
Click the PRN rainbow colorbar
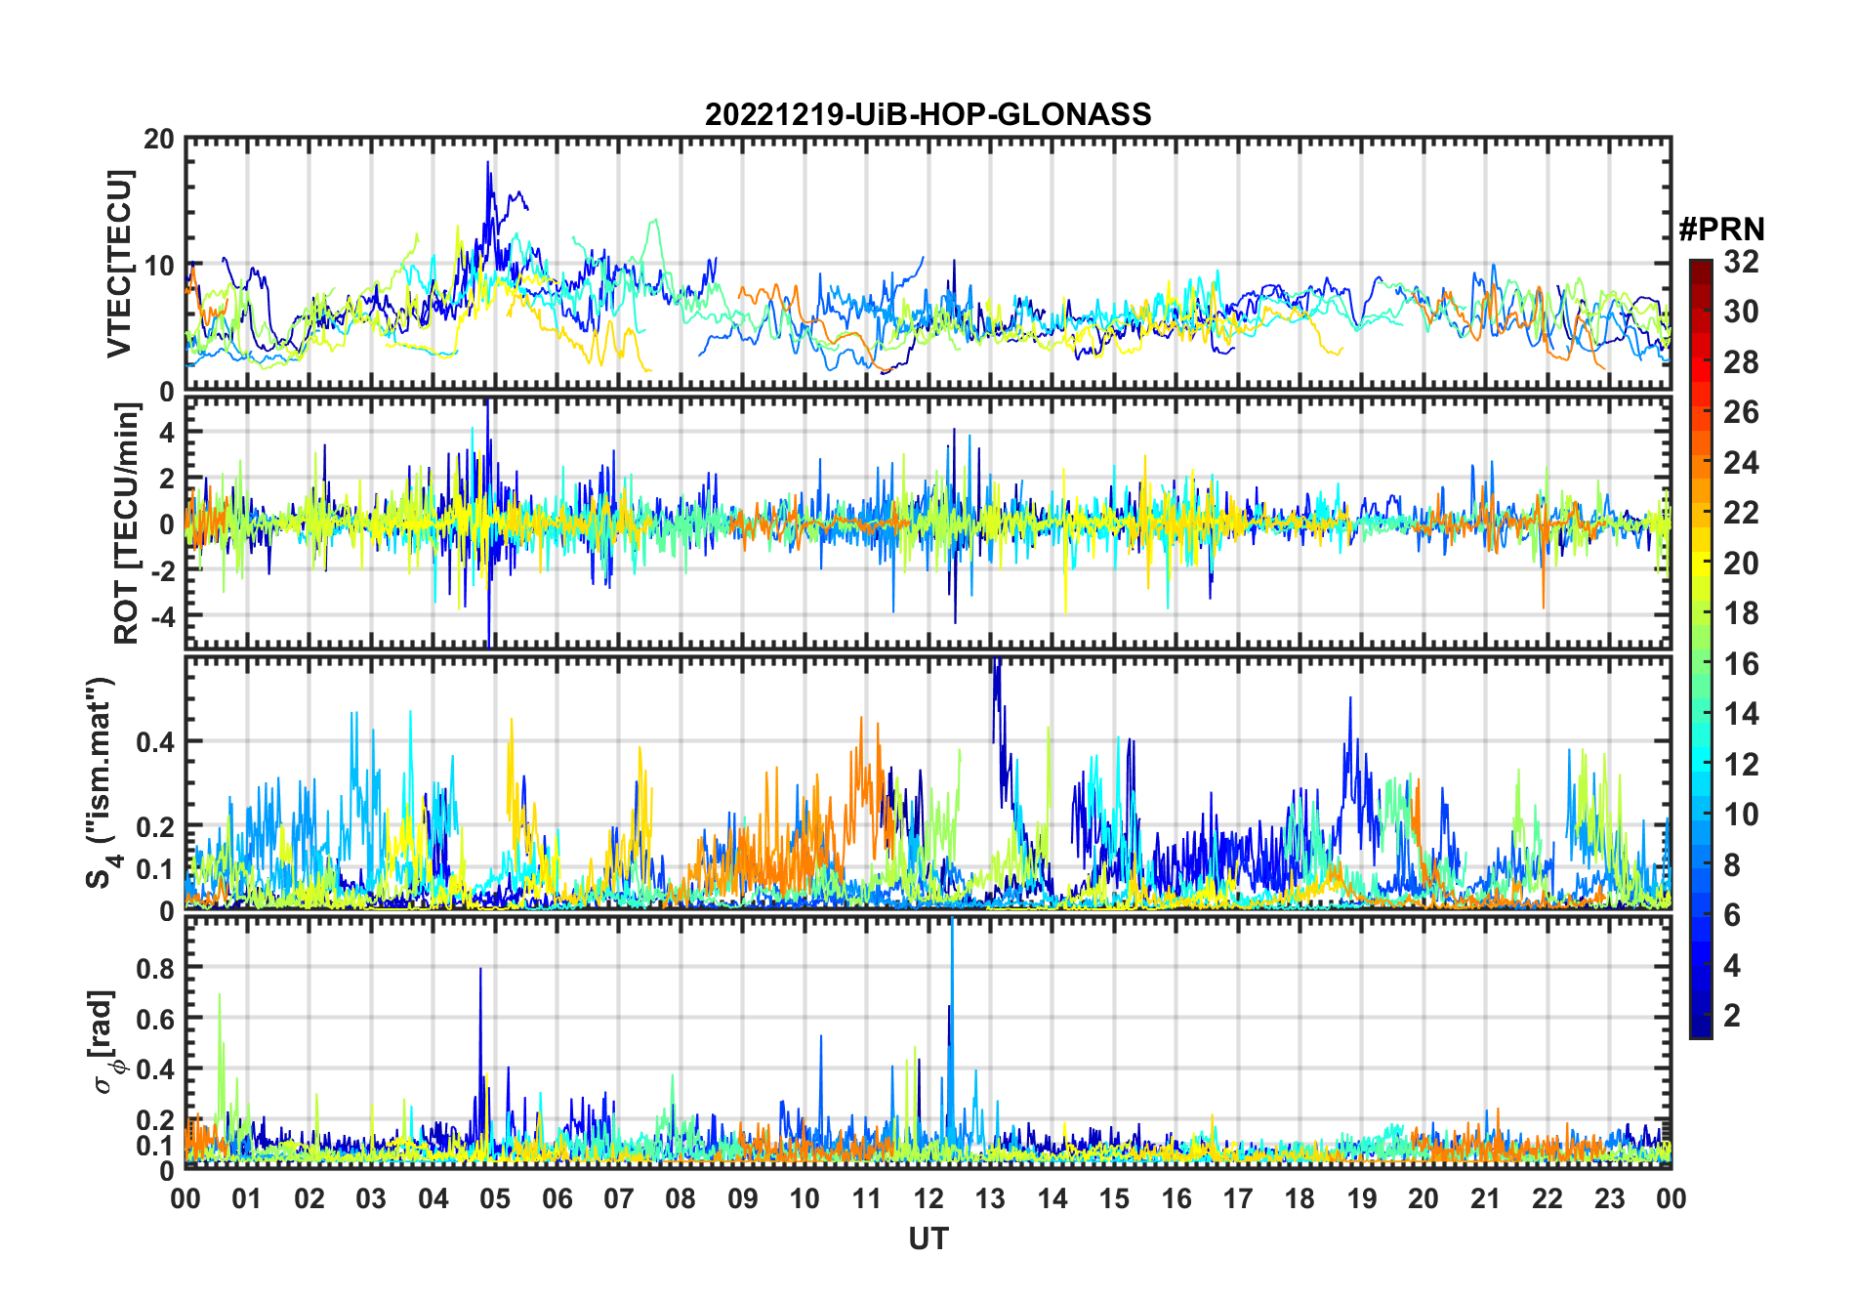[1700, 649]
